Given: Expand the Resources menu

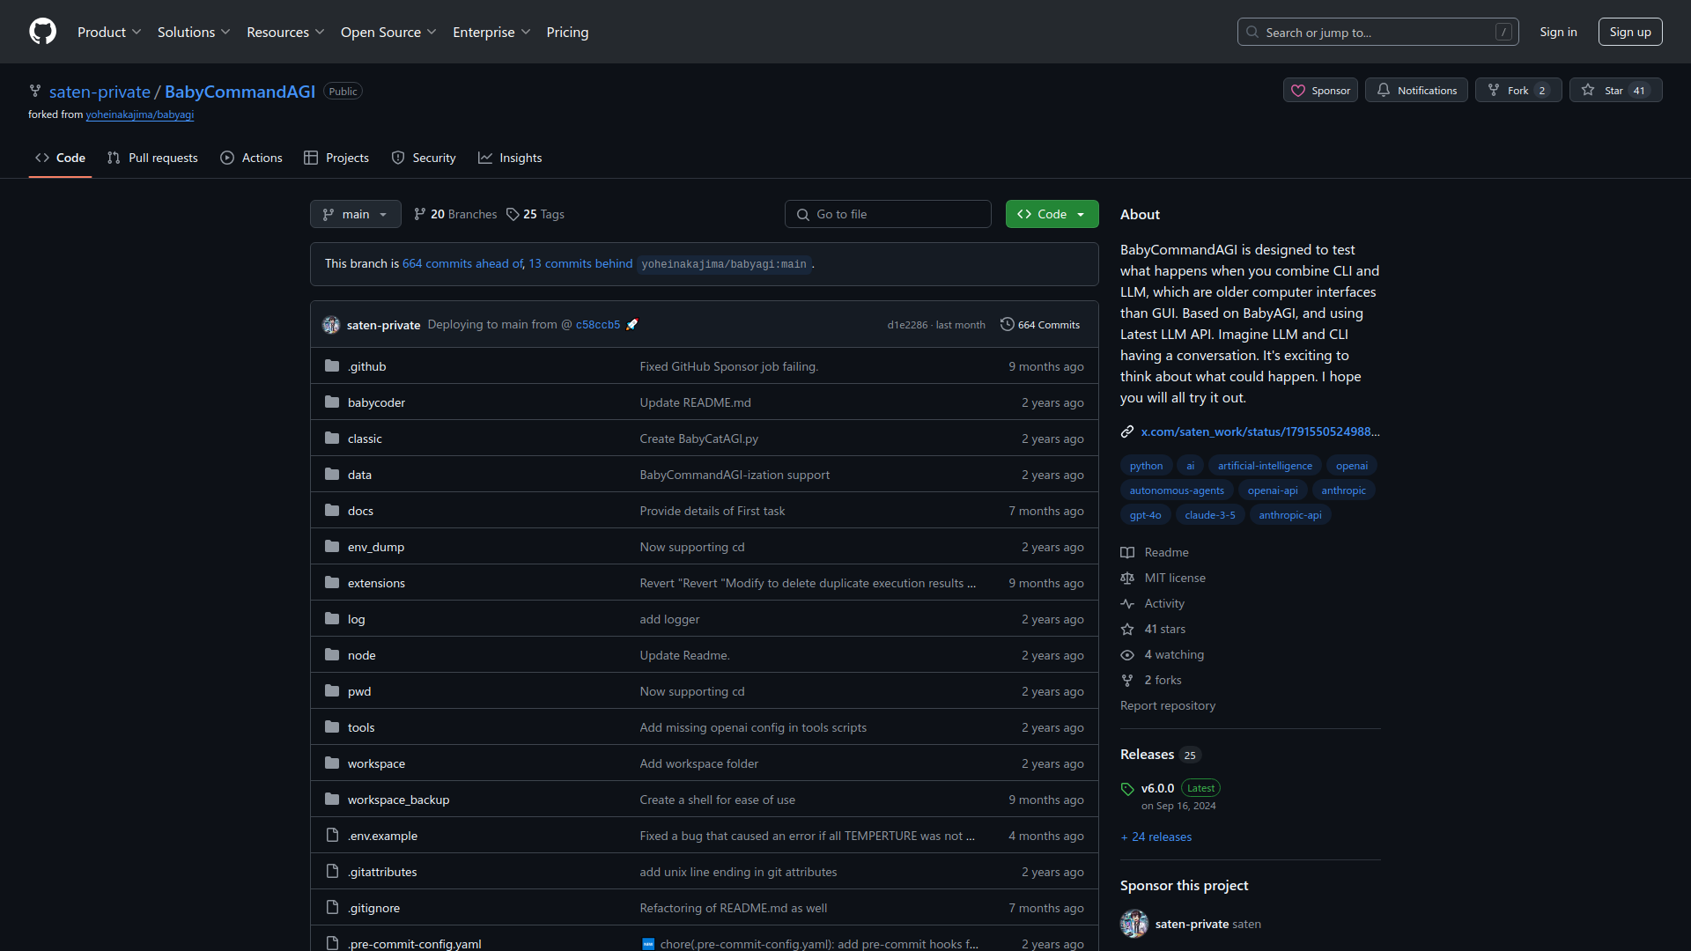Looking at the screenshot, I should coord(285,32).
